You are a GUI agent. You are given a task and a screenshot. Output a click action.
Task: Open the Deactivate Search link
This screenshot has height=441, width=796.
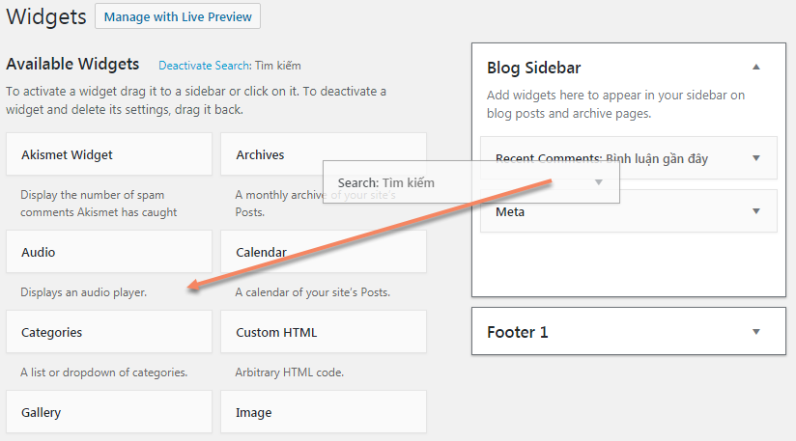click(204, 66)
